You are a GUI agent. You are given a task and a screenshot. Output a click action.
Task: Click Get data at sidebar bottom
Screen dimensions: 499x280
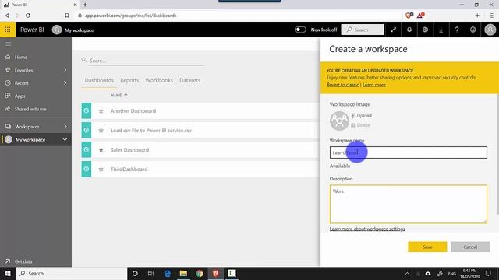[23, 261]
